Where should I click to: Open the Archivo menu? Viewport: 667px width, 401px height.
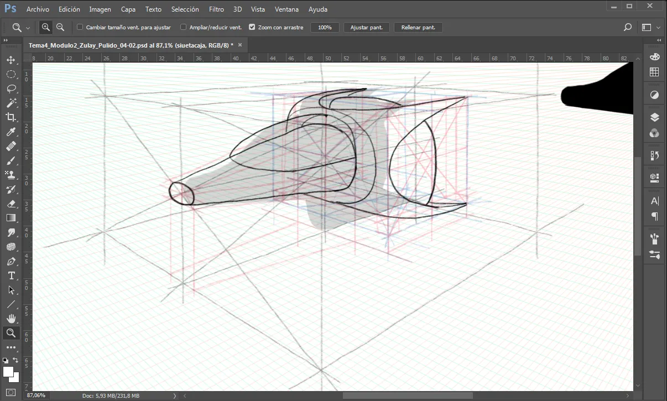[38, 9]
